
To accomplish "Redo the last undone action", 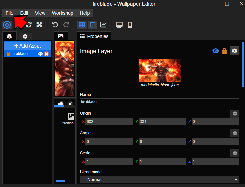I will (x=66, y=25).
